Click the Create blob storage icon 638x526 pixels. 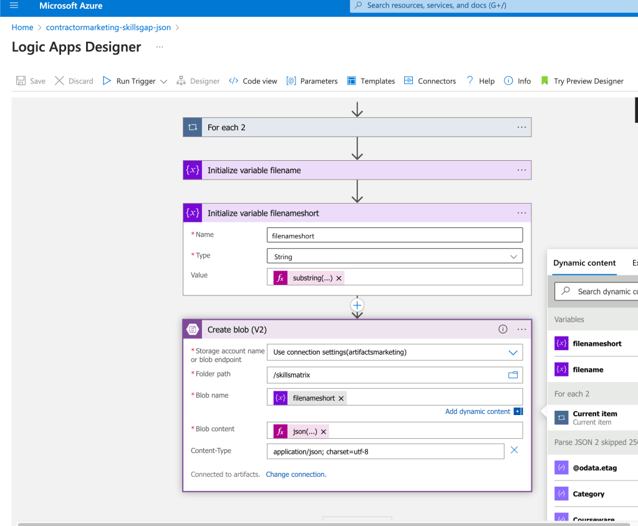click(193, 329)
